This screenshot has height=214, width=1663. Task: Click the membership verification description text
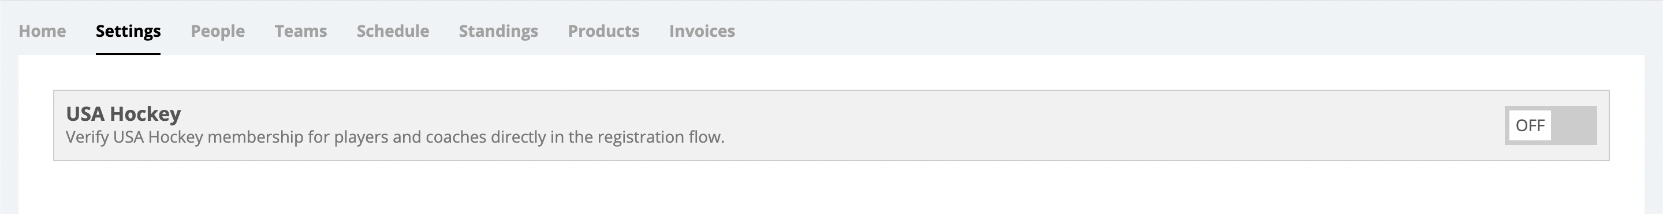395,137
